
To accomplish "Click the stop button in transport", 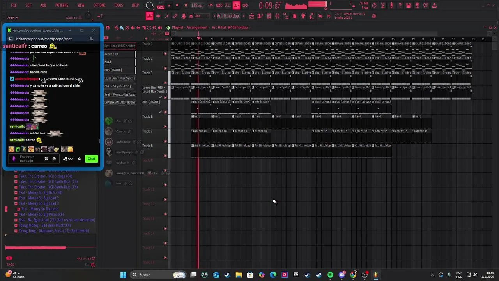I will pos(177,5).
